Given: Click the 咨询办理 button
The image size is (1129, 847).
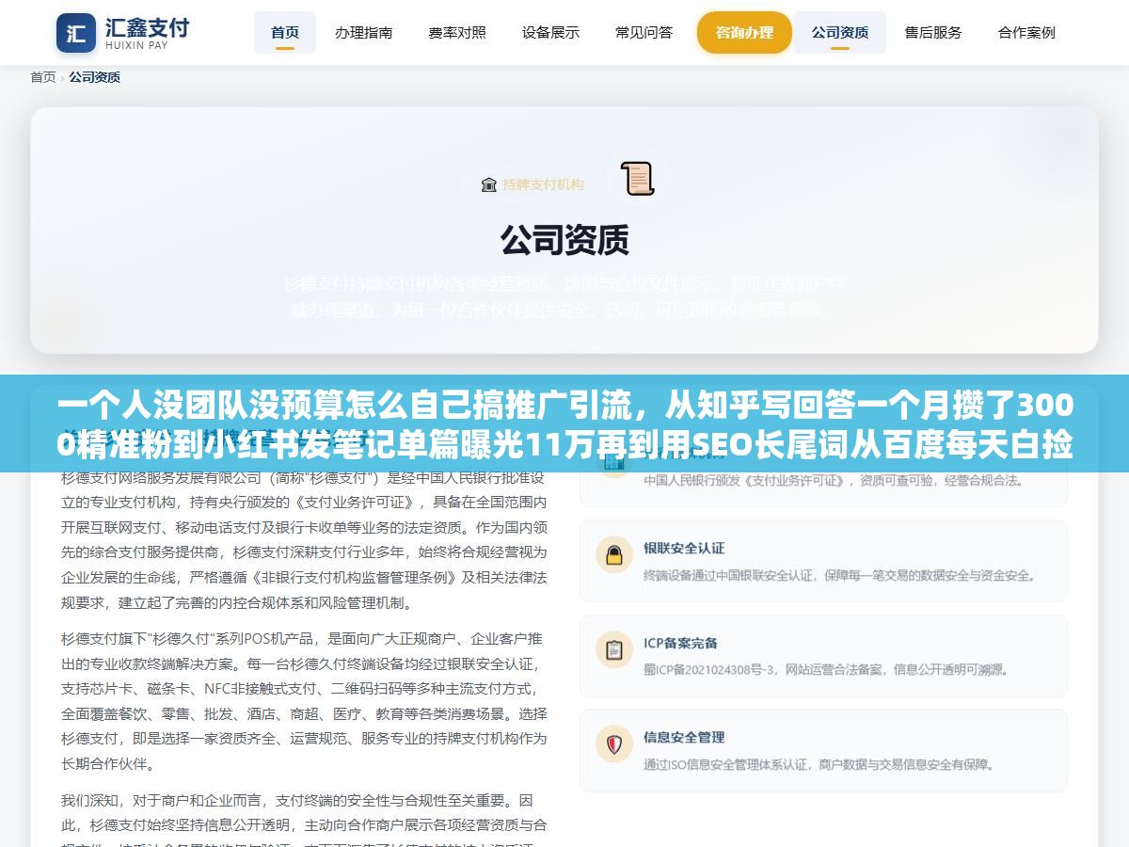Looking at the screenshot, I should point(744,32).
